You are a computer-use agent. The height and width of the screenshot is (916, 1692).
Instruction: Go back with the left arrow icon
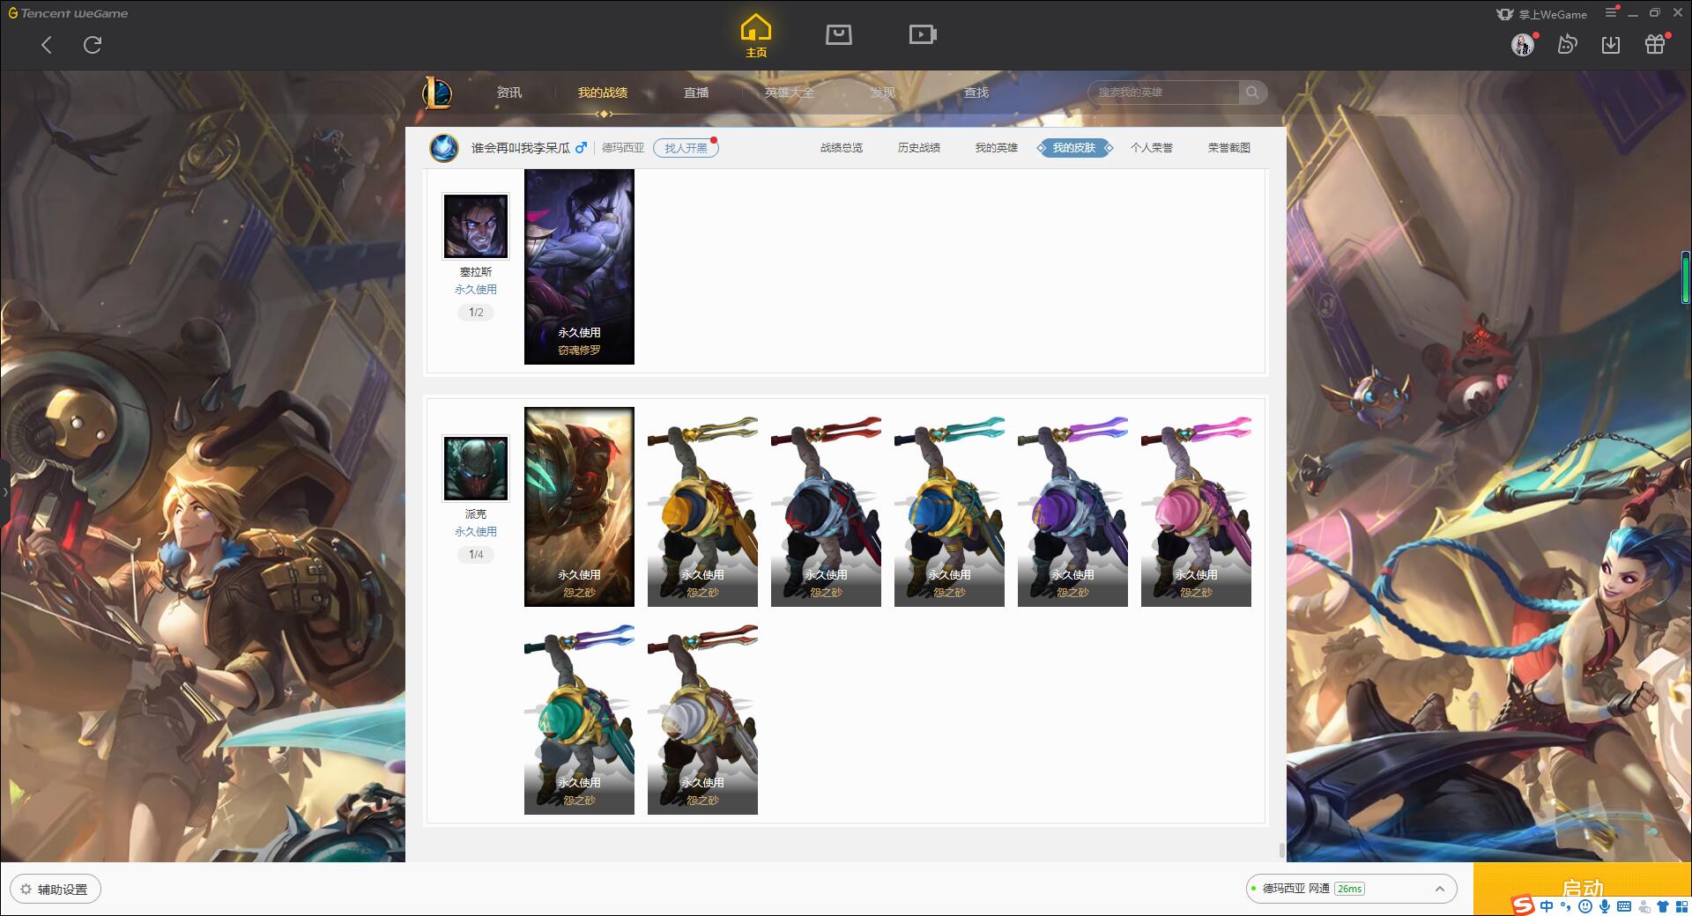47,45
